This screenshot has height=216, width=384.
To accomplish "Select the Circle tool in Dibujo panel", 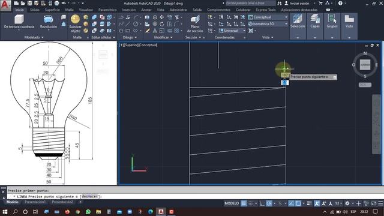I will [136, 24].
